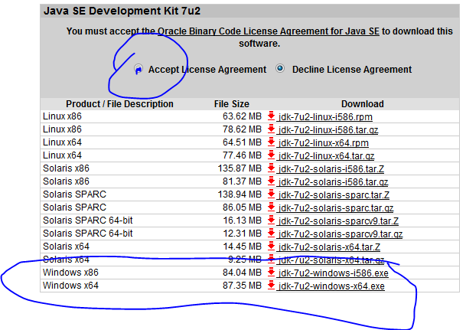This screenshot has width=466, height=330.
Task: Click download arrow icon for jdk-7u2-linux-x64.rpm
Action: 271,143
